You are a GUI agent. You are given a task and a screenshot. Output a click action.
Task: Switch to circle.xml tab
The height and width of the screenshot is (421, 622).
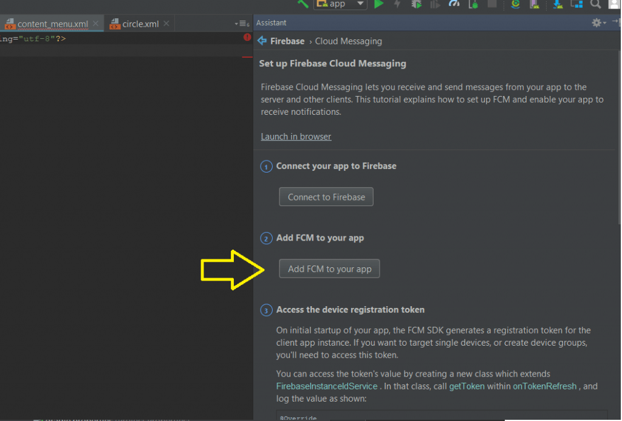pos(135,24)
